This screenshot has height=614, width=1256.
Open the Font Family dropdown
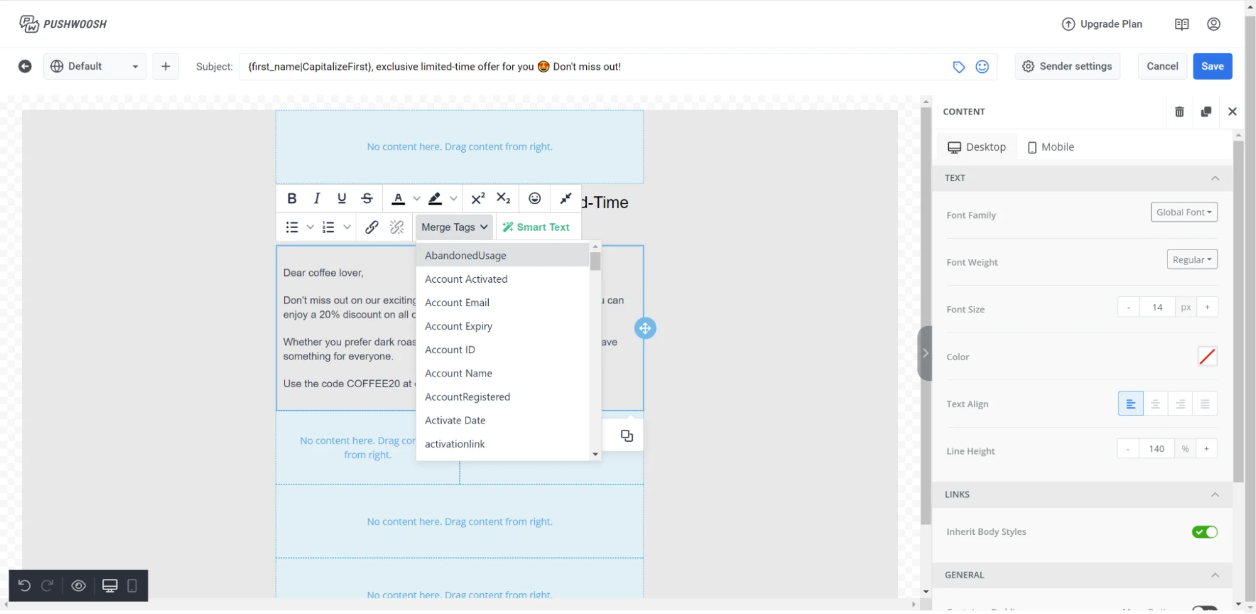[x=1184, y=212]
